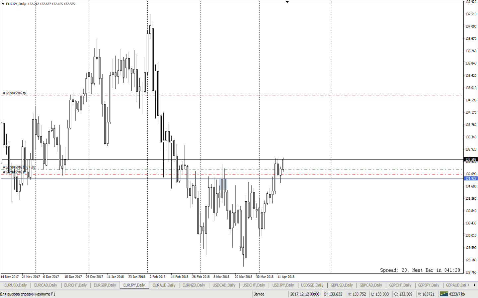The image size is (478, 298).
Task: Switch to the USDSGD,Daily chart tab
Action: point(312,285)
